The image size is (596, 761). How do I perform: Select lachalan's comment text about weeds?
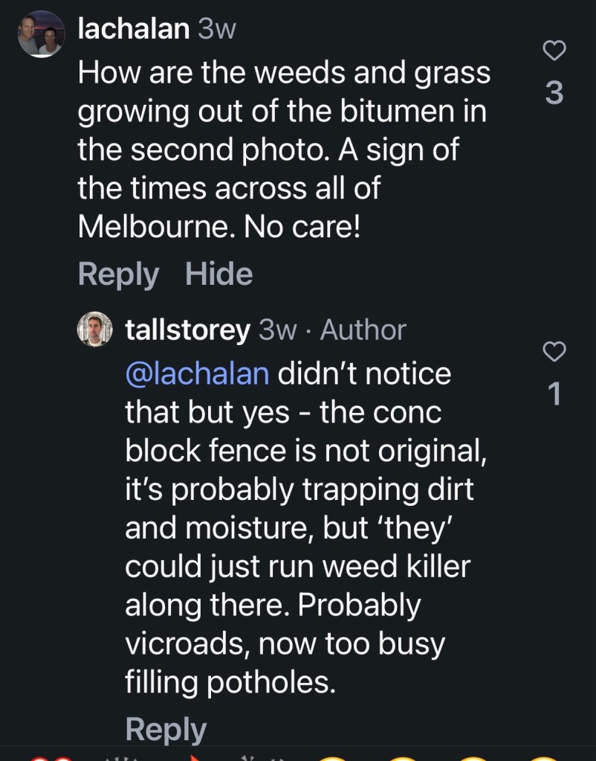pyautogui.click(x=284, y=150)
